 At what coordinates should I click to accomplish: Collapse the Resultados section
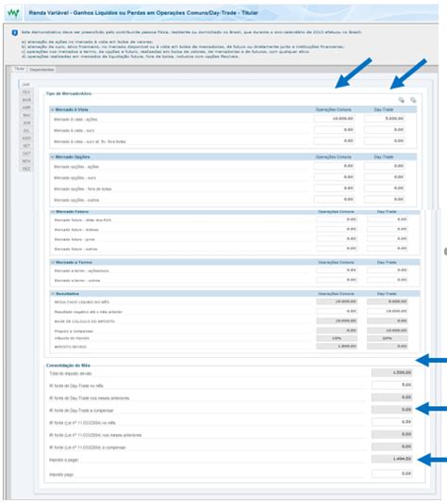point(53,294)
